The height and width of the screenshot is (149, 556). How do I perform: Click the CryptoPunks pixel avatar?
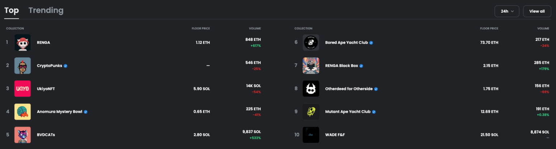(x=22, y=66)
